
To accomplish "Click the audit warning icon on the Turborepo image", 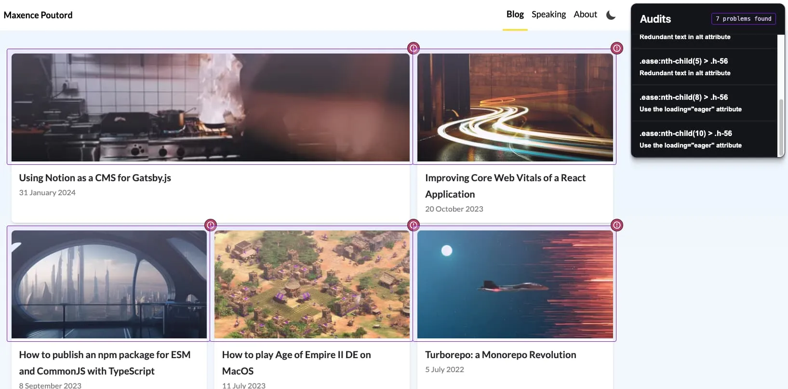I will coord(617,225).
